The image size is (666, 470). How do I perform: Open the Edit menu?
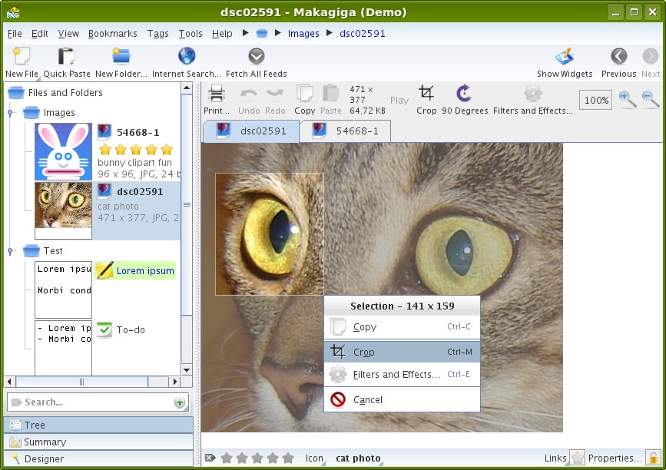coord(39,34)
